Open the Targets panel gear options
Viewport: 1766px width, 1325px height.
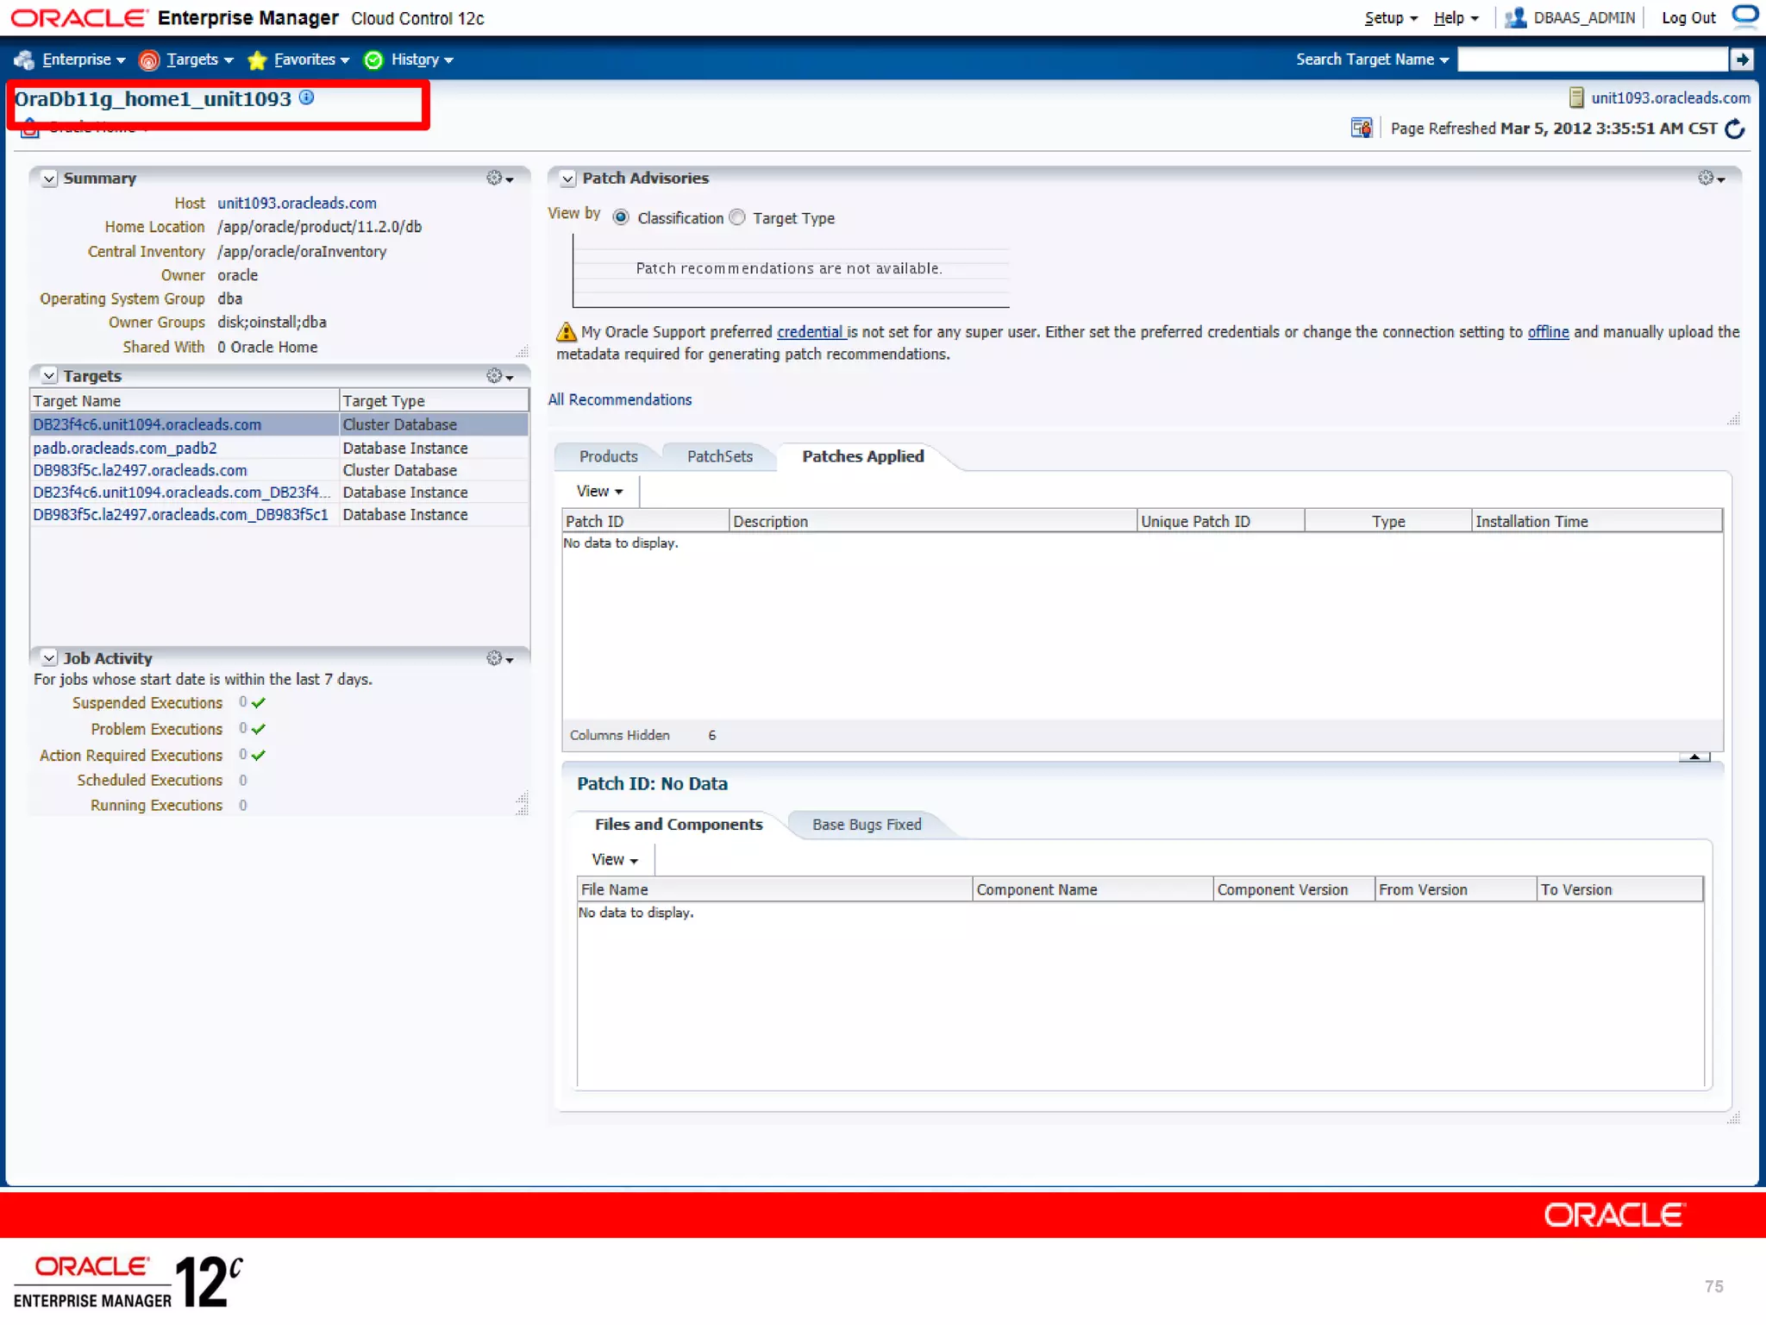(x=498, y=375)
